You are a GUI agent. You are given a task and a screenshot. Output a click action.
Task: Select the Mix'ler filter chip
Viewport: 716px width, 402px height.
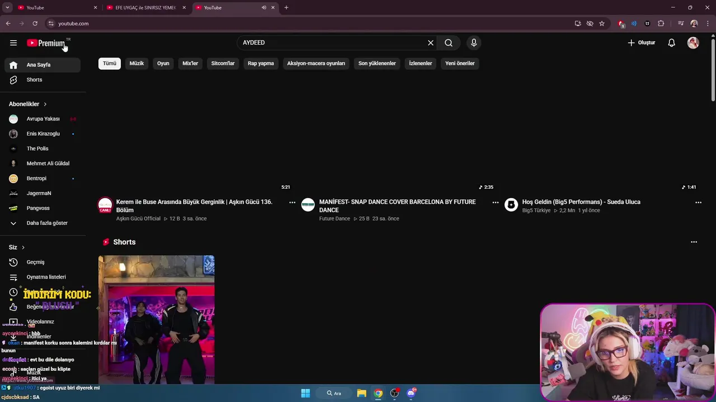click(x=190, y=64)
